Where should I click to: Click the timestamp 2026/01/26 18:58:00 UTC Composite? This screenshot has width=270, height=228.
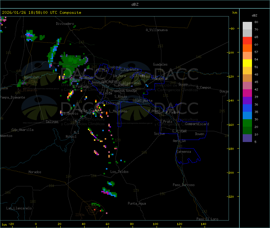41,13
